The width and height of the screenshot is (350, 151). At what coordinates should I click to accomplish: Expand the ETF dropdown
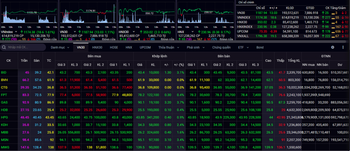[243, 47]
